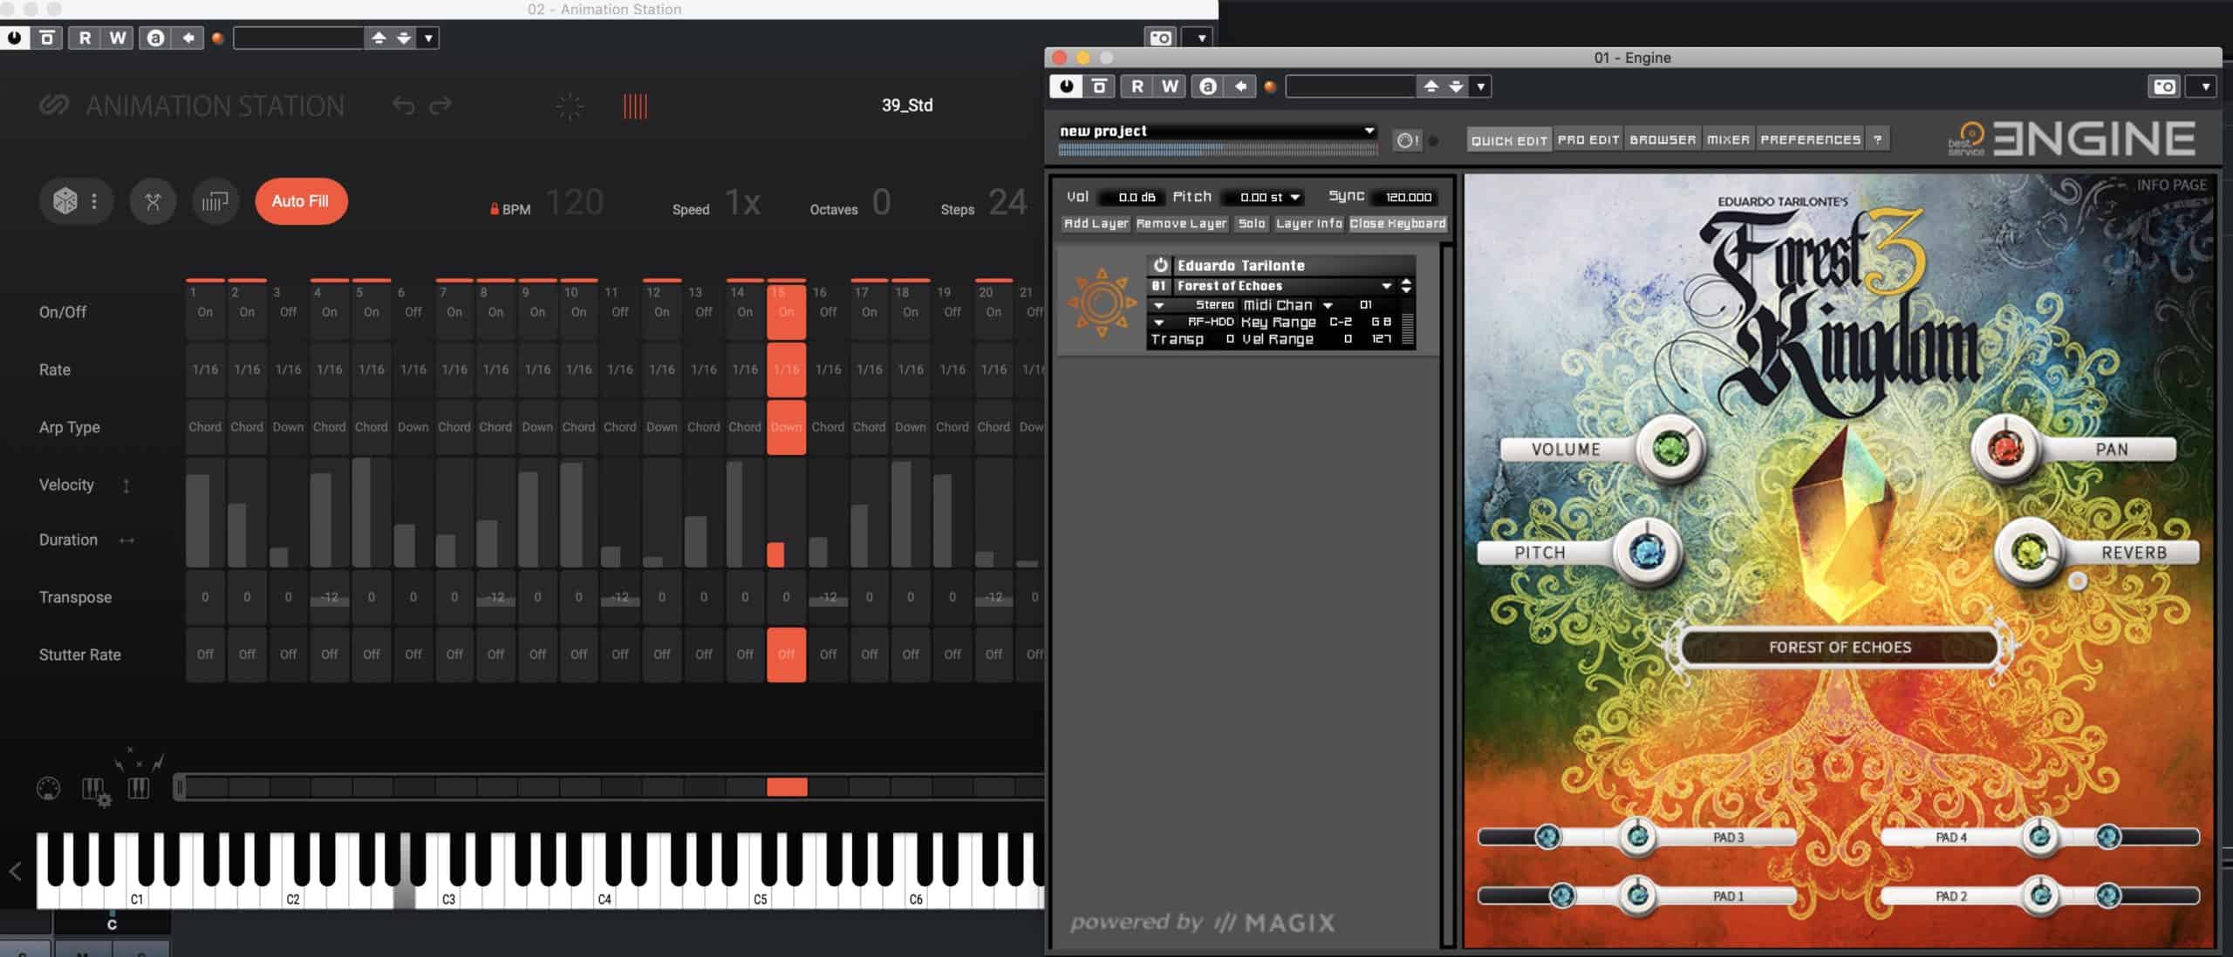Click the Duration horizontal arrows icon

point(126,540)
